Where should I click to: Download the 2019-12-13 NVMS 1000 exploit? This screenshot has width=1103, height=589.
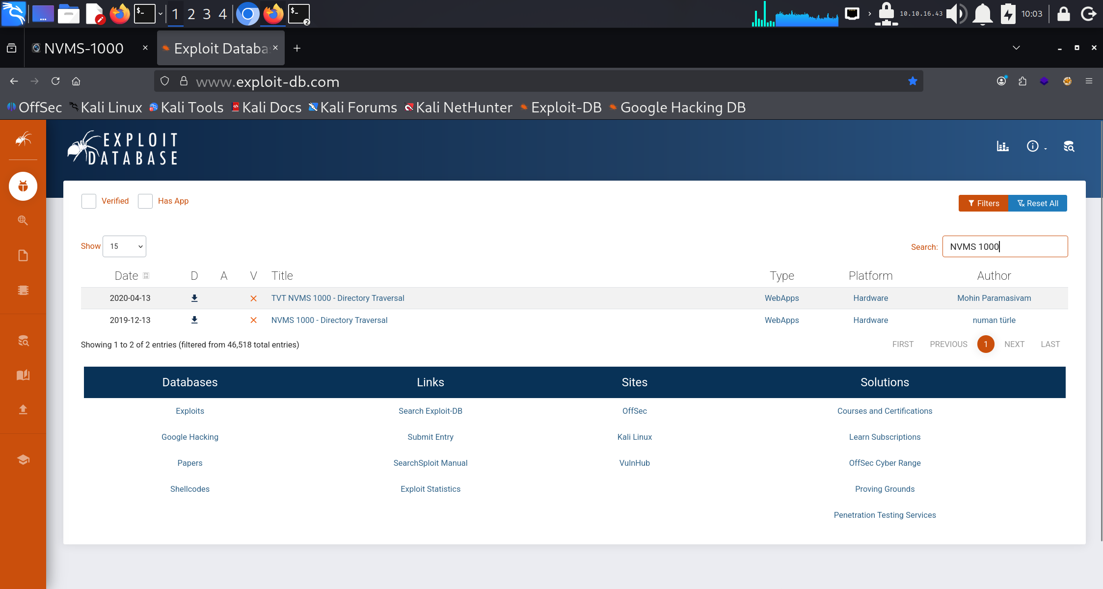(194, 320)
